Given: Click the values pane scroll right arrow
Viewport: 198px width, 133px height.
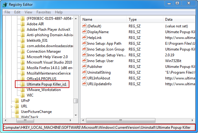Looking at the screenshot, I should pyautogui.click(x=192, y=120).
